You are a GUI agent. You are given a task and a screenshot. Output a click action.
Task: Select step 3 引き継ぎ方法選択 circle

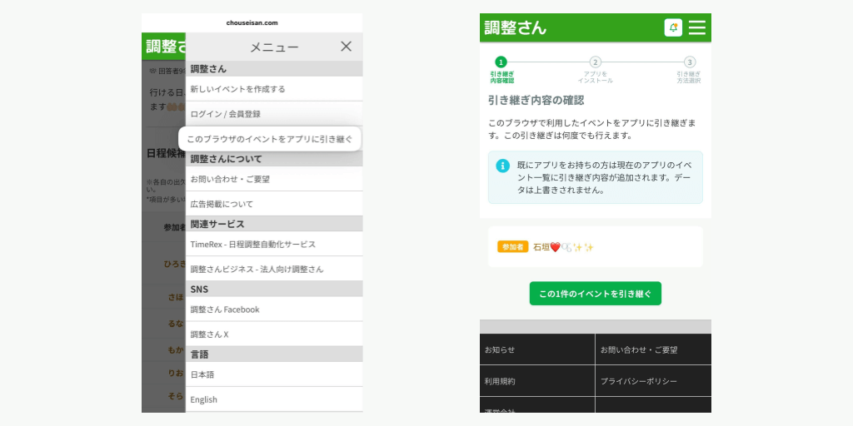tap(690, 62)
